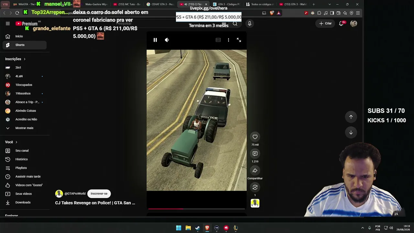
Task: Open Histórico in the sidebar
Action: pyautogui.click(x=25, y=159)
